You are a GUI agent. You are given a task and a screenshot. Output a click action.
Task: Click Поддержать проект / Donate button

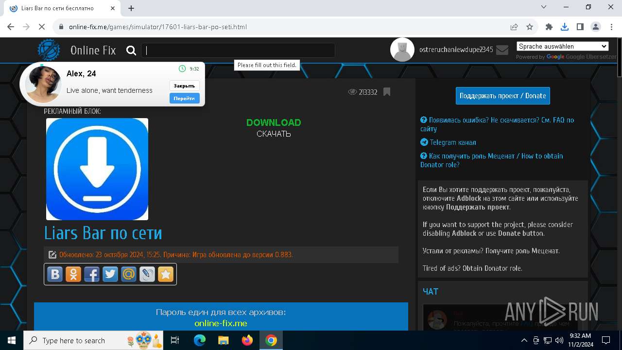[x=503, y=96]
